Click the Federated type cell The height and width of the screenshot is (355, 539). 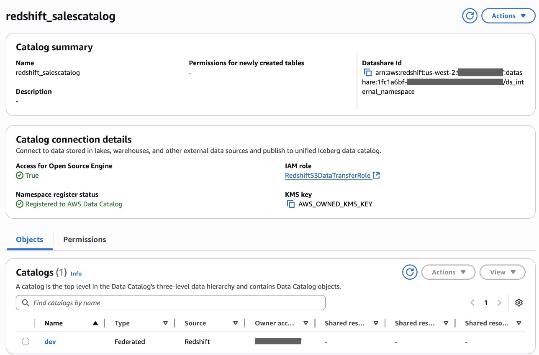[x=130, y=342]
